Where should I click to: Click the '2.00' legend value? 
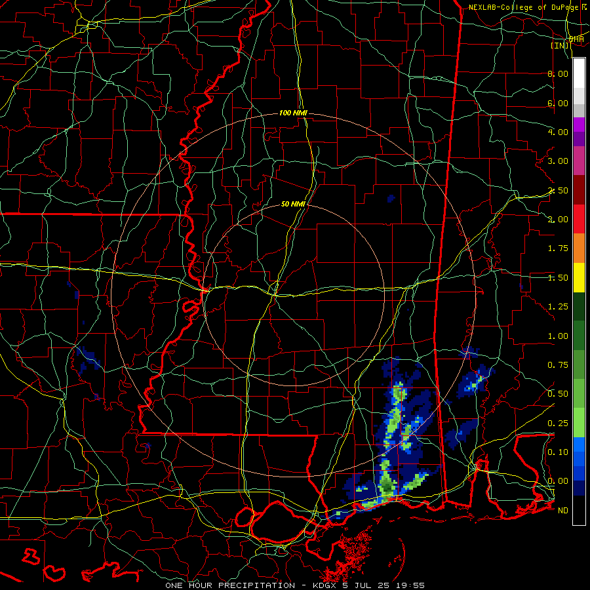(x=558, y=220)
